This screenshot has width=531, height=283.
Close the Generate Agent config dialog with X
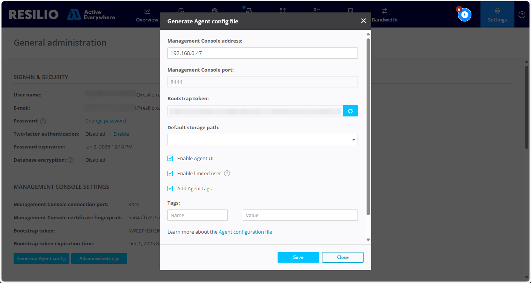(363, 21)
